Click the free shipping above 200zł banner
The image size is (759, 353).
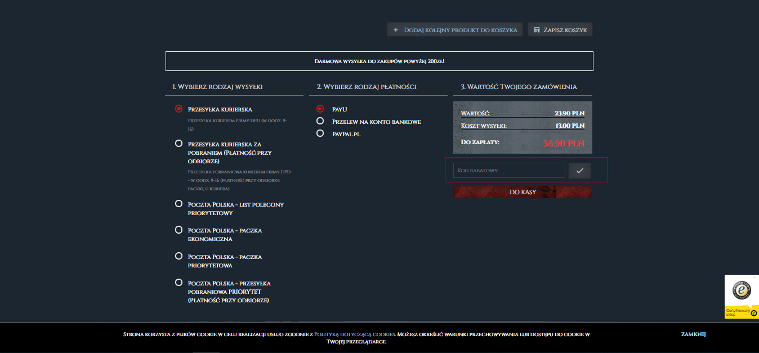[379, 61]
